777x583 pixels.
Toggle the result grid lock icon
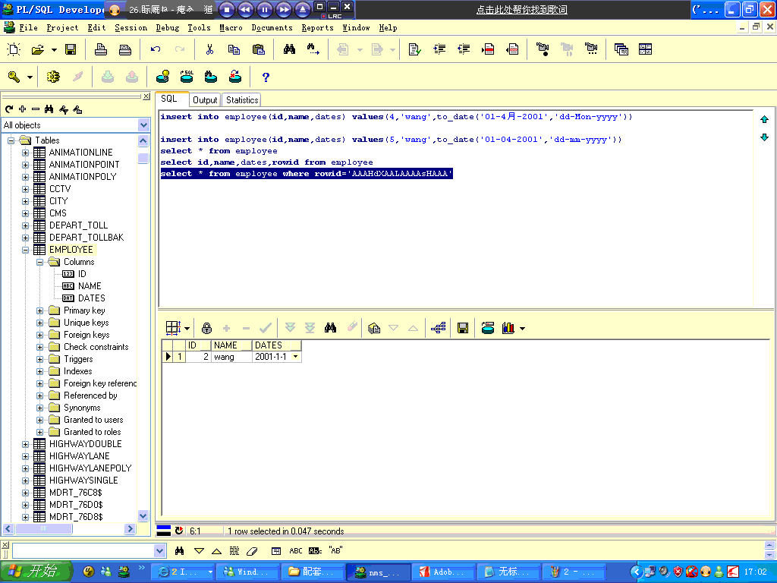click(206, 328)
